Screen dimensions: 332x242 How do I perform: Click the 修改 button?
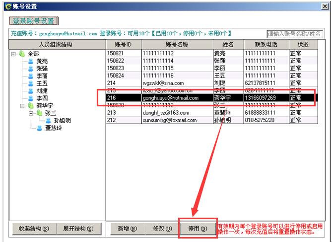(162, 229)
